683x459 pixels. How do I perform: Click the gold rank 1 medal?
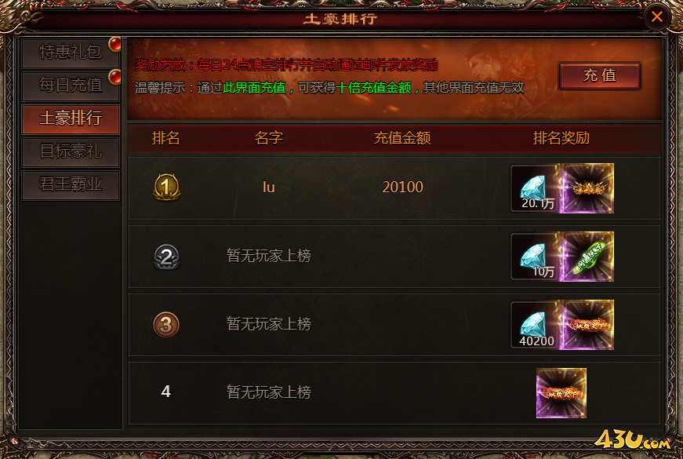point(166,188)
